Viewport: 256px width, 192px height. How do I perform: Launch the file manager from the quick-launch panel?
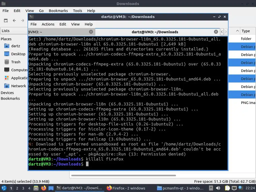pos(36,188)
